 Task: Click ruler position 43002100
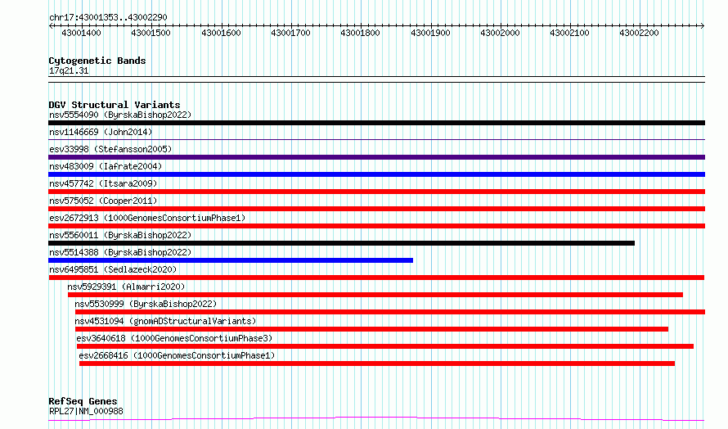pos(569,33)
